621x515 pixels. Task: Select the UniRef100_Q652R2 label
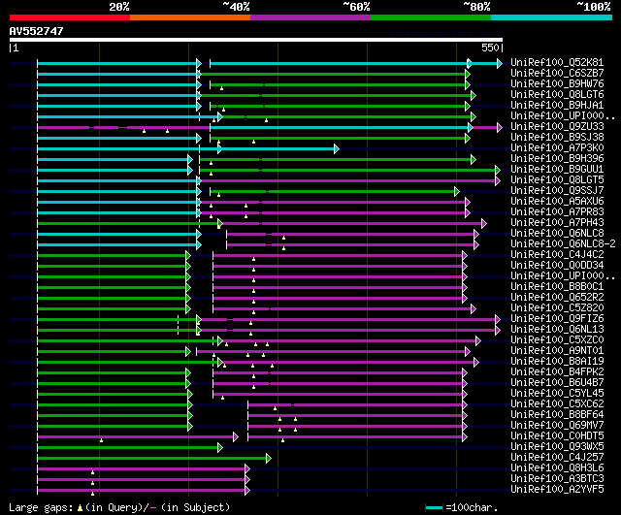(557, 298)
